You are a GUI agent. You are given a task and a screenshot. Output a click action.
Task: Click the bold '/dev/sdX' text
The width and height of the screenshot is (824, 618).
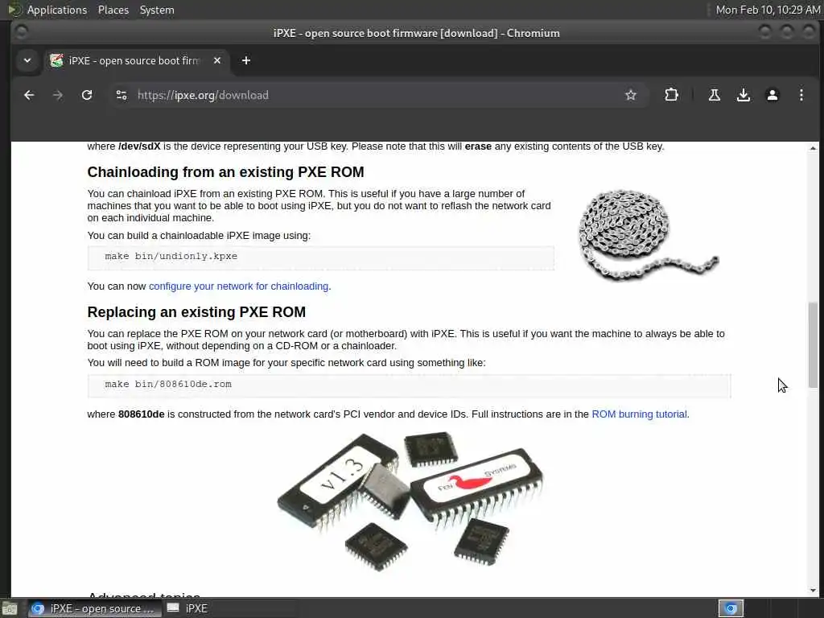tap(139, 146)
